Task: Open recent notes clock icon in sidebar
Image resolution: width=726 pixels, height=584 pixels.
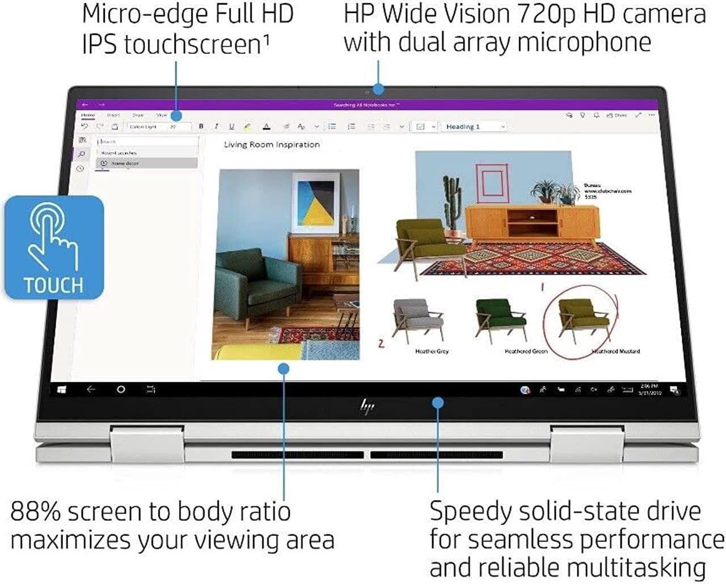Action: point(80,168)
